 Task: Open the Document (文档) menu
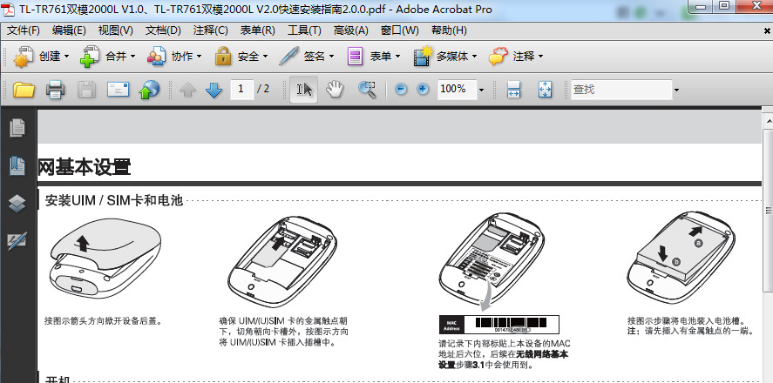tap(163, 30)
